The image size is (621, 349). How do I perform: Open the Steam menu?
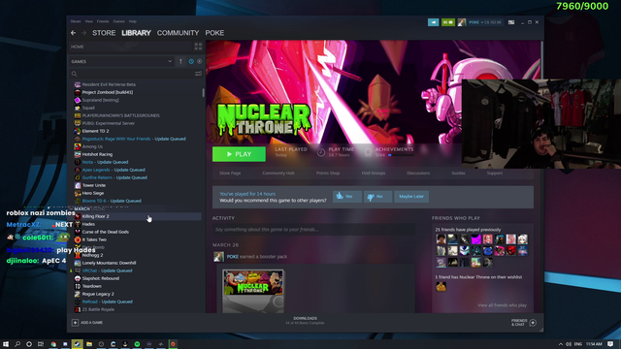coord(76,21)
